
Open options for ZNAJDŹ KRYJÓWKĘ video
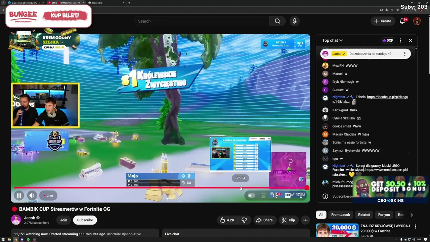(416, 227)
